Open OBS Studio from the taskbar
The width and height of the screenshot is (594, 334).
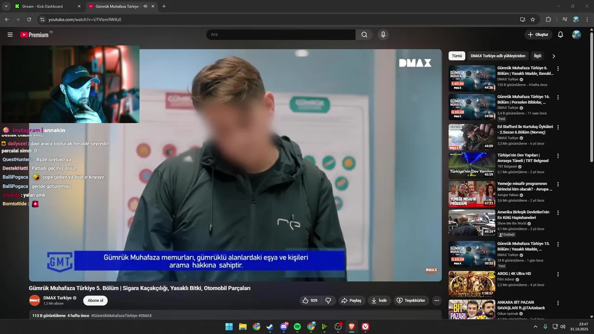[338, 327]
